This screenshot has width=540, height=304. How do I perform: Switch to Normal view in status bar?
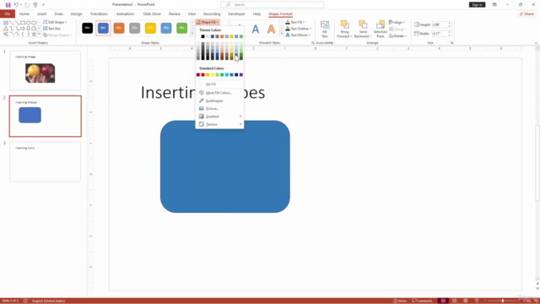[x=443, y=301]
